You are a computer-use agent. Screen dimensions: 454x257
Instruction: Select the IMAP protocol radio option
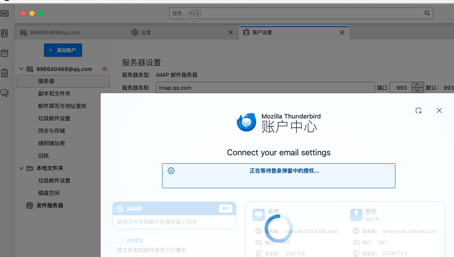pos(120,209)
